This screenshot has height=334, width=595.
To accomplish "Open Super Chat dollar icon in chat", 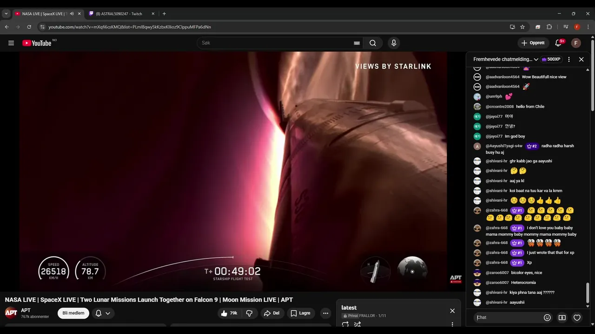I will point(562,317).
